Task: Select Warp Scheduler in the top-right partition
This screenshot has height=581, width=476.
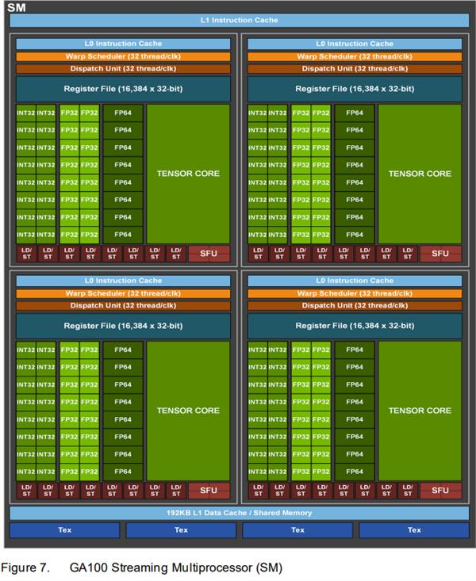Action: tap(355, 56)
